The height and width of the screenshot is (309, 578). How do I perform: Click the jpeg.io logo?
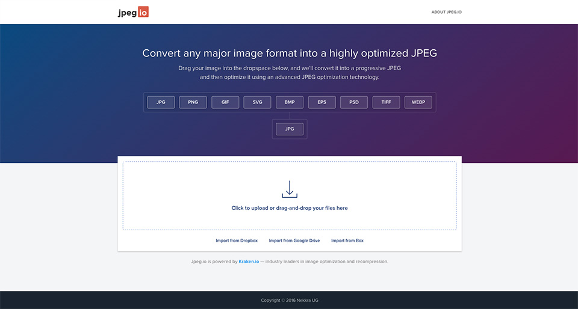133,12
